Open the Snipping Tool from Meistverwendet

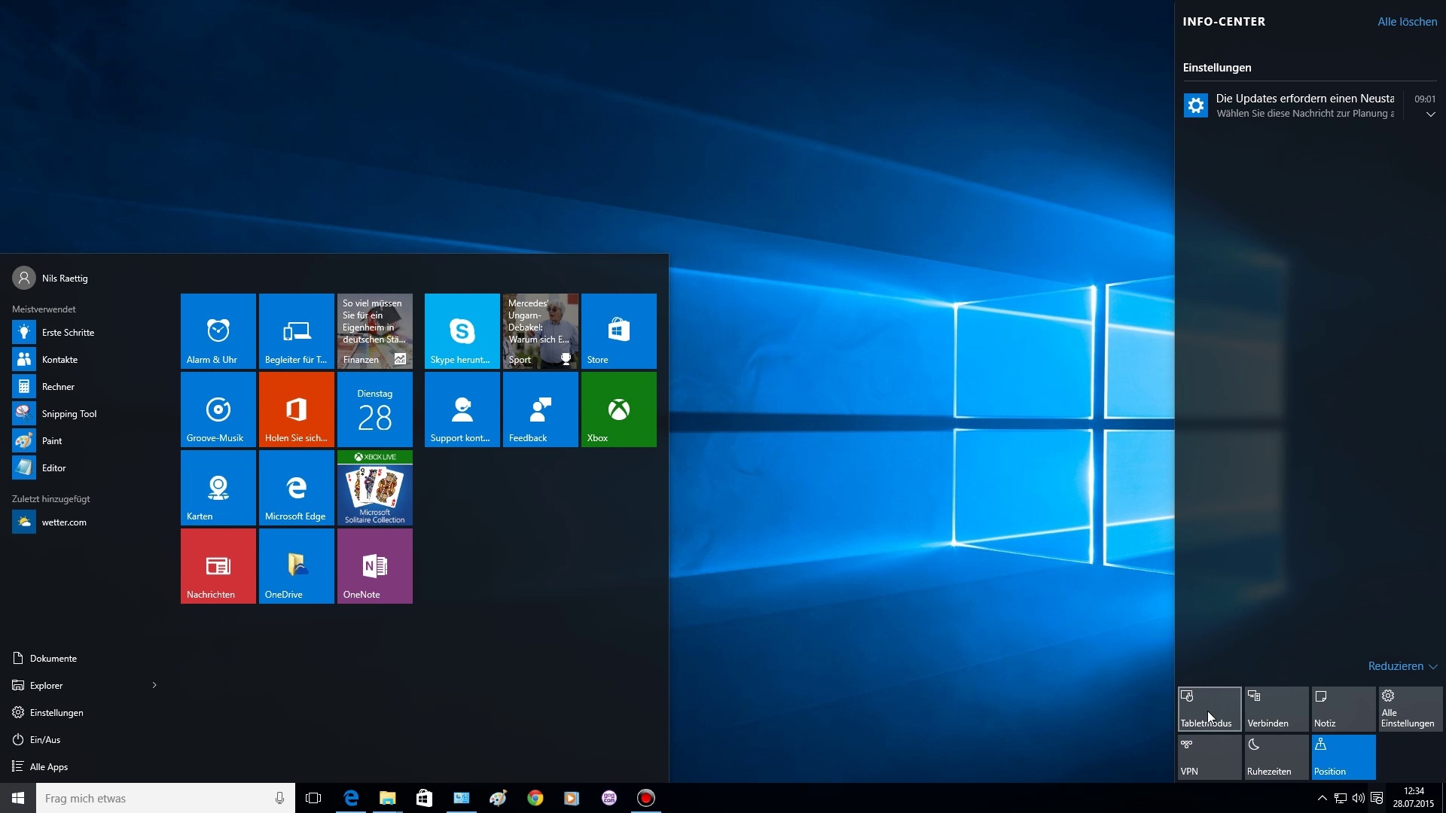pyautogui.click(x=68, y=413)
